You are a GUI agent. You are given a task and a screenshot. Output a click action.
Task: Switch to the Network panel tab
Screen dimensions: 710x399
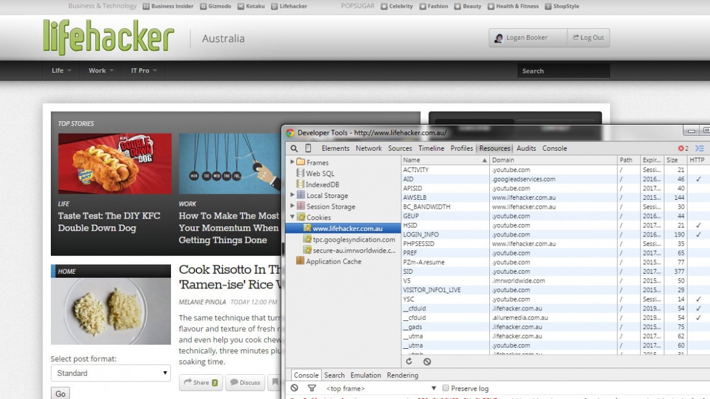pyautogui.click(x=369, y=148)
